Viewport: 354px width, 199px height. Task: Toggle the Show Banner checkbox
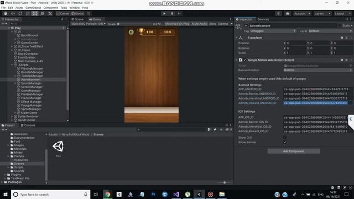[285, 143]
